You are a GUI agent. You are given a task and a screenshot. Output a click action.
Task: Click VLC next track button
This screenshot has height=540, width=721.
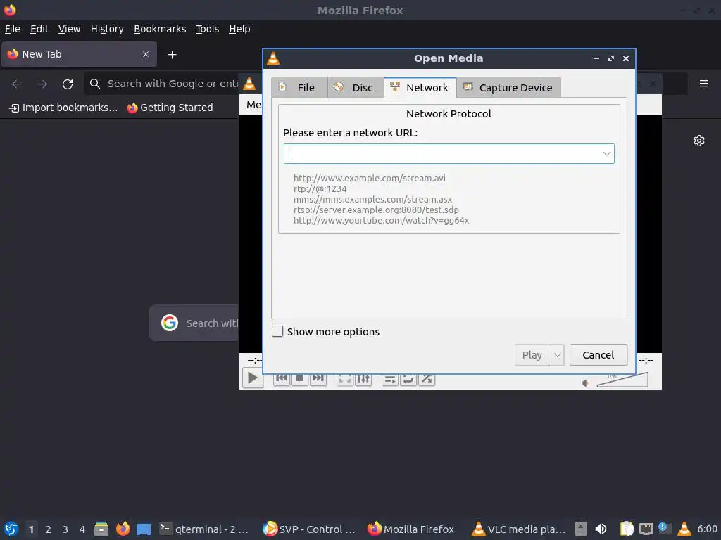[318, 379]
